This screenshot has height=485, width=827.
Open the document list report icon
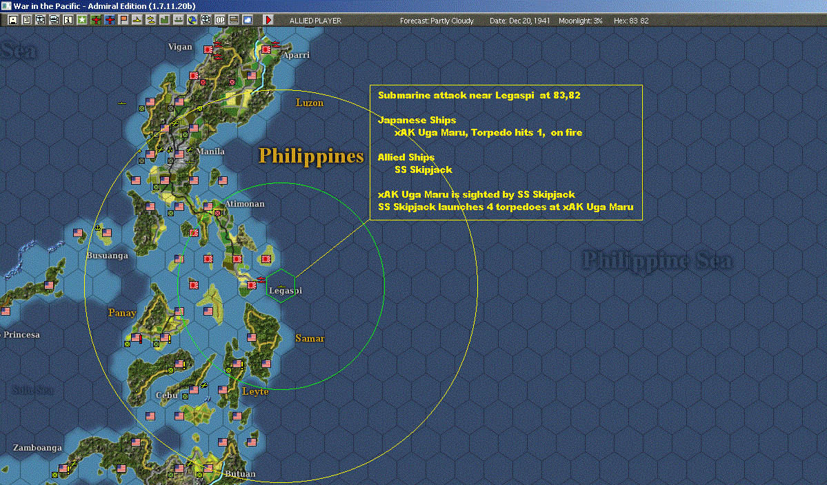27,20
